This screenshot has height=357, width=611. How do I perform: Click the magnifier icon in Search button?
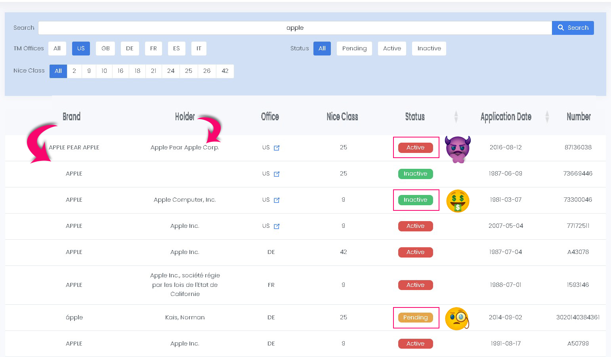point(561,28)
